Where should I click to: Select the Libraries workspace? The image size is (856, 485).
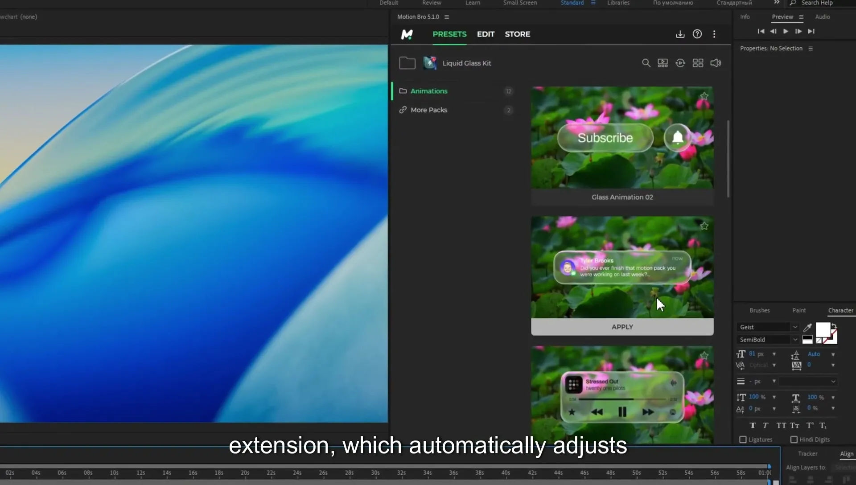pos(618,3)
